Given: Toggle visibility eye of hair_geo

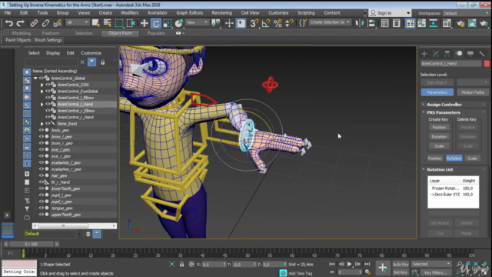Looking at the screenshot, I should tap(41, 175).
